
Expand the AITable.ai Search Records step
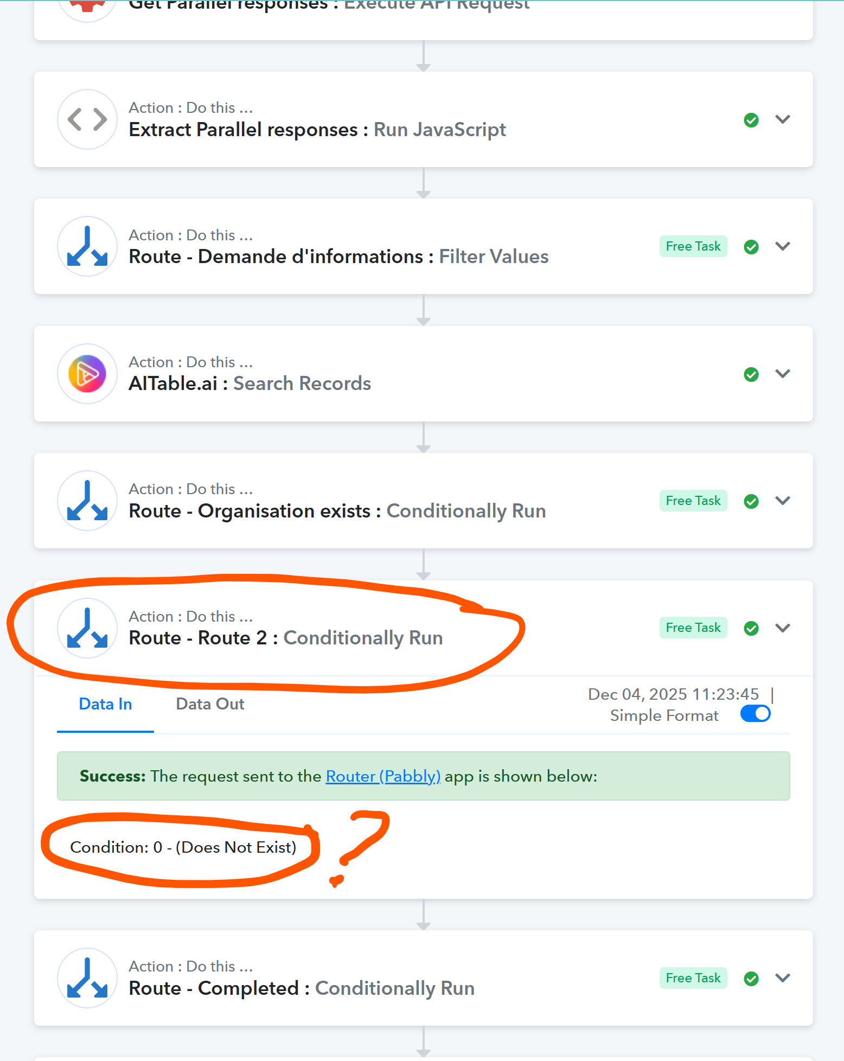[782, 374]
